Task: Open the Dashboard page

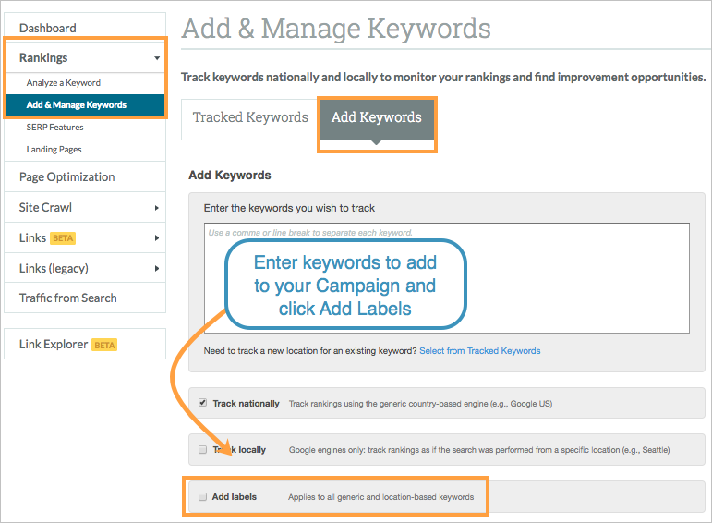Action: pyautogui.click(x=48, y=28)
